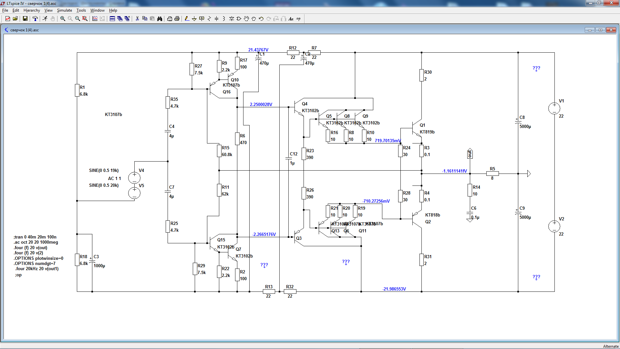Select the Diode component tool
This screenshot has height=349, width=620.
coord(232,19)
